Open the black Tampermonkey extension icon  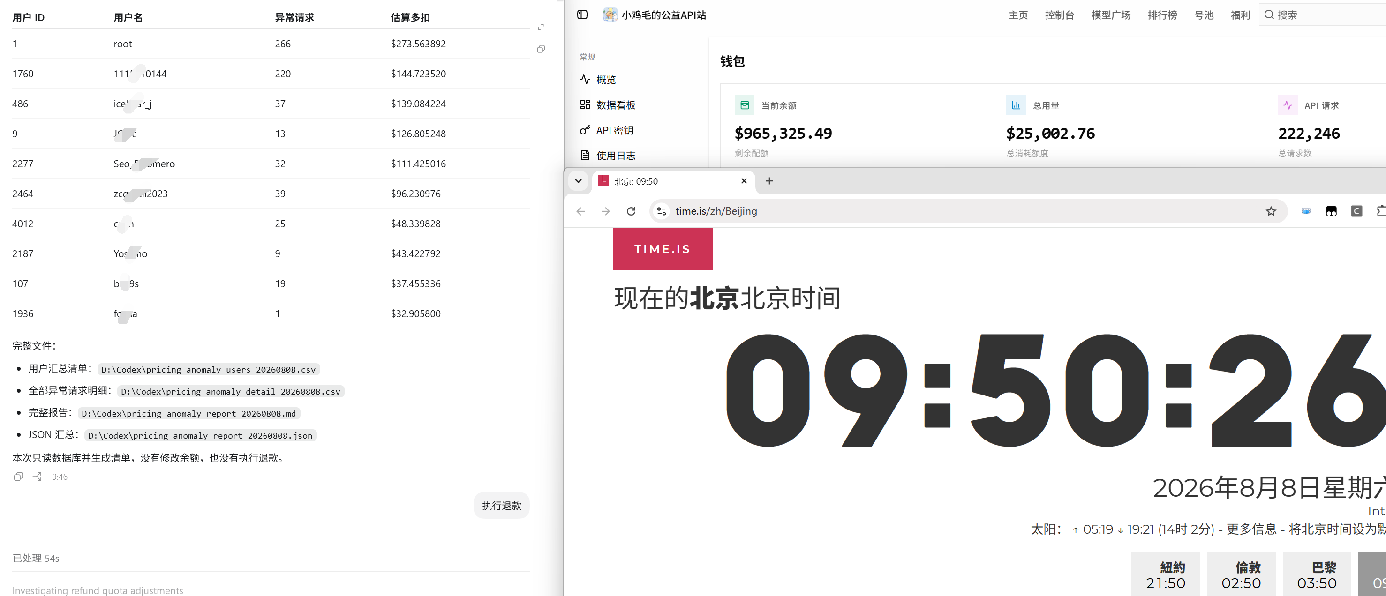[1331, 211]
